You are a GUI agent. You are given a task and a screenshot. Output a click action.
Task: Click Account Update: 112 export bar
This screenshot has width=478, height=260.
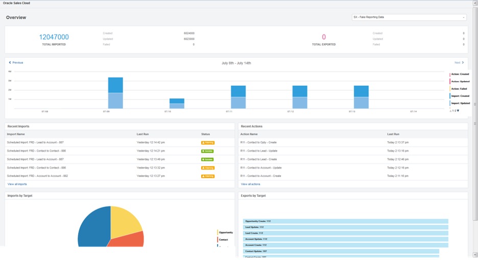point(346,239)
